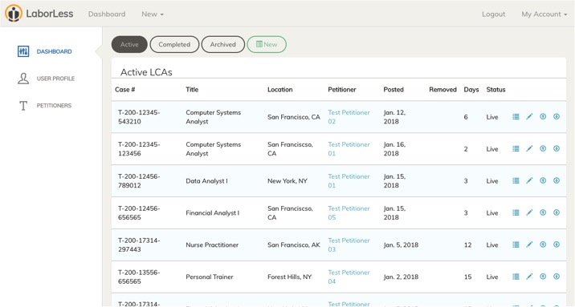Click the Title column header
The width and height of the screenshot is (575, 307).
(192, 89)
